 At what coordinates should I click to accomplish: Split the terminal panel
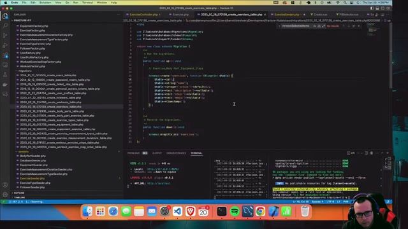(366, 153)
